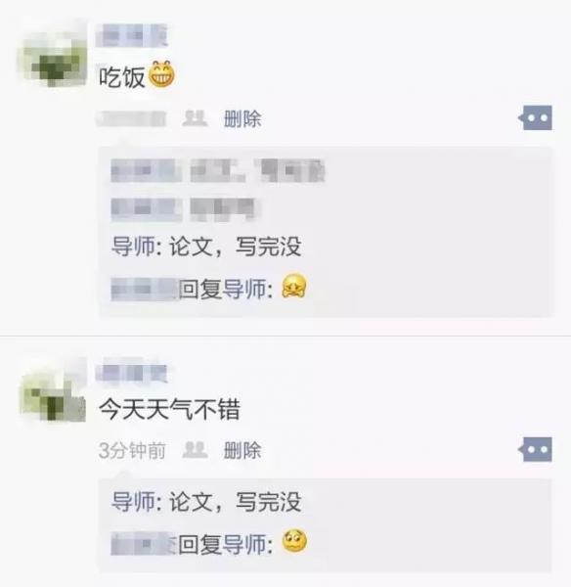Image resolution: width=571 pixels, height=587 pixels.
Task: Open the poster's name above 今天天气不错
Action: (131, 373)
